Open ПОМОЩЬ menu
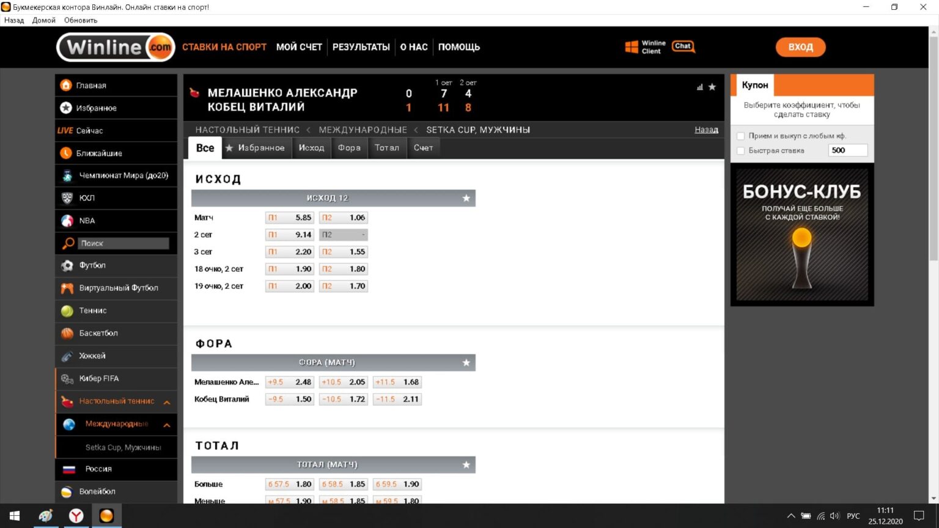Image resolution: width=939 pixels, height=528 pixels. click(459, 47)
